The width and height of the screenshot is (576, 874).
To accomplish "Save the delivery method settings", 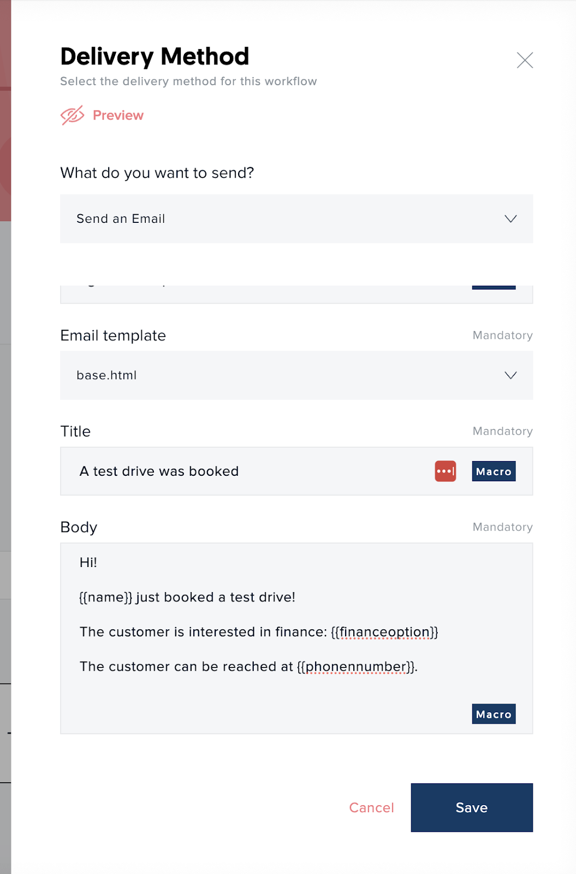I will point(472,807).
